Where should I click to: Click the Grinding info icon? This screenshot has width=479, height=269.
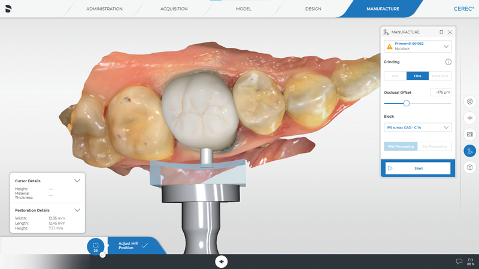click(x=448, y=62)
